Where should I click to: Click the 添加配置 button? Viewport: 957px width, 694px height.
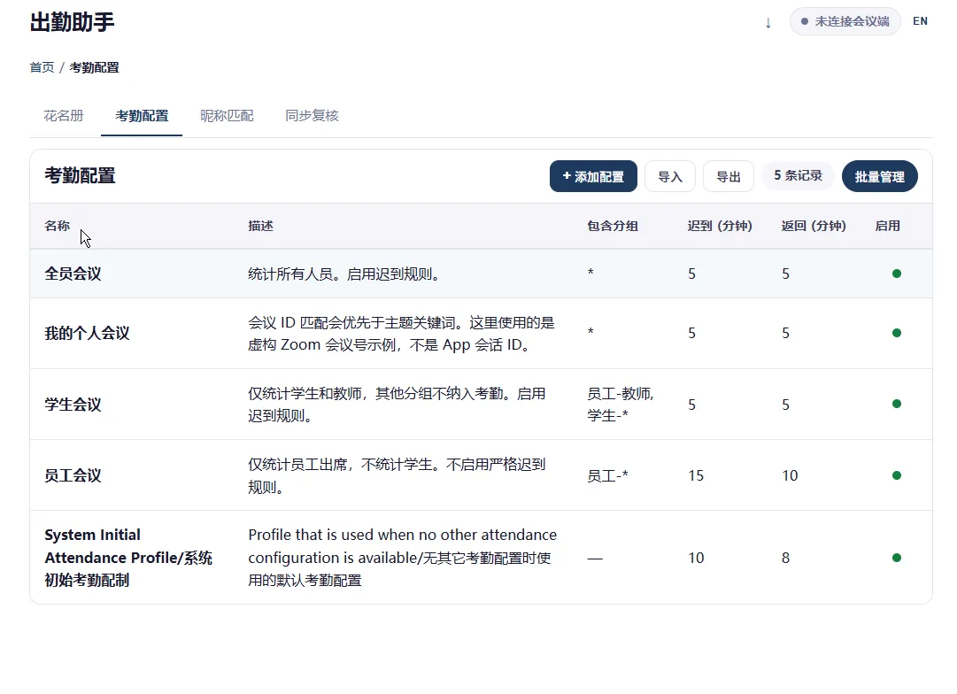[x=593, y=176]
